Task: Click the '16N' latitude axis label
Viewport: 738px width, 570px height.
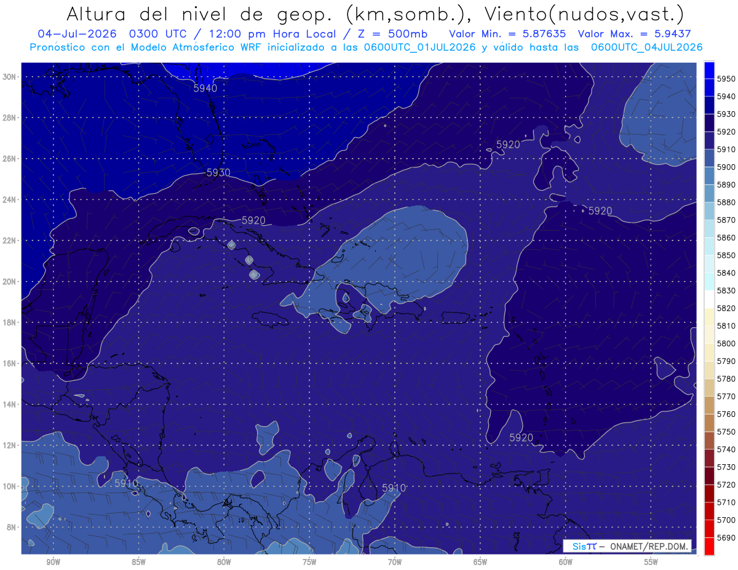Action: point(9,363)
